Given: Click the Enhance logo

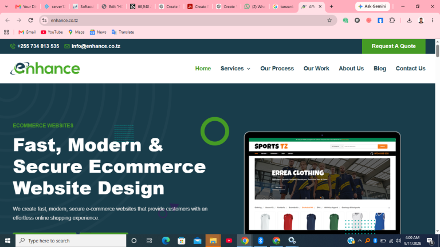Looking at the screenshot, I should click(45, 69).
